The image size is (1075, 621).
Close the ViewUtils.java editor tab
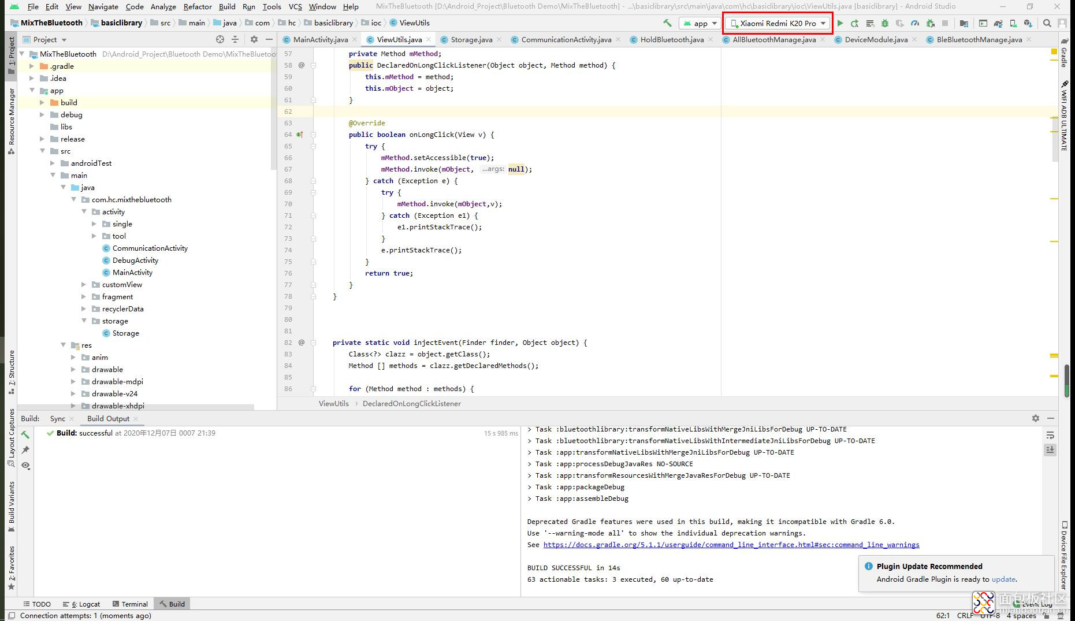pos(429,40)
